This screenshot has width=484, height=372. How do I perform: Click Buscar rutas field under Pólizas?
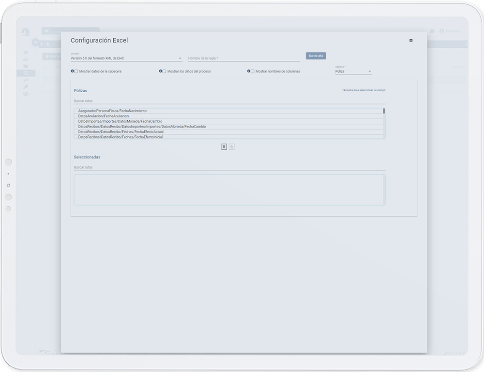229,101
